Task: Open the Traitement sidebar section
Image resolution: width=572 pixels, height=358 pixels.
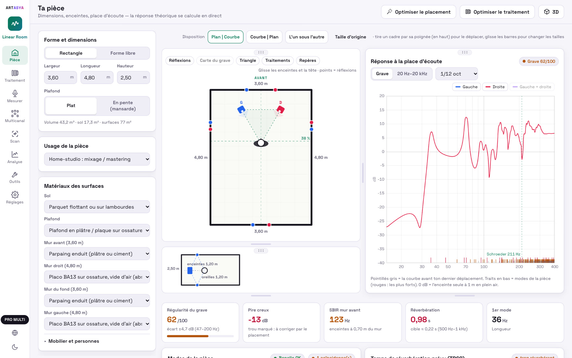Action: click(15, 76)
